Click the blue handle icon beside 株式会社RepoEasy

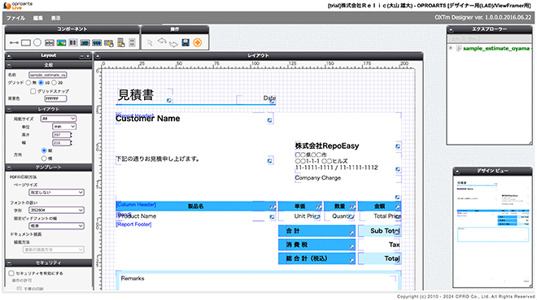(398, 146)
